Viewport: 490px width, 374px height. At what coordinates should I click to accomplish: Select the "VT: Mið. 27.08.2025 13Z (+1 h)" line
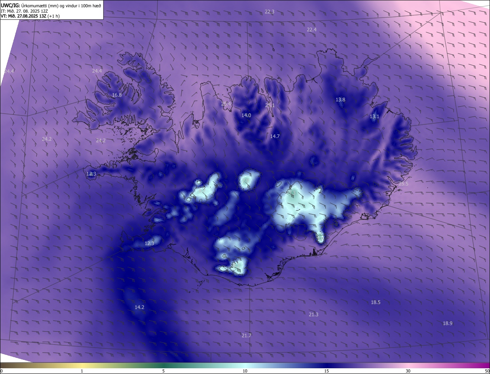point(30,16)
